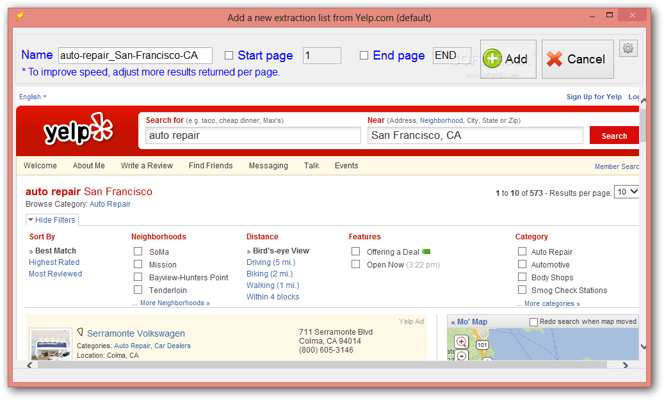Open the Talk tab
The height and width of the screenshot is (400, 664).
pyautogui.click(x=312, y=166)
